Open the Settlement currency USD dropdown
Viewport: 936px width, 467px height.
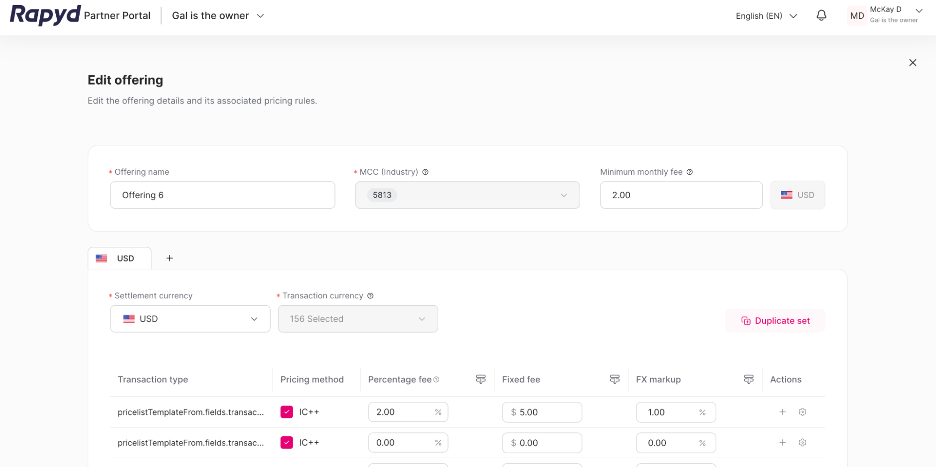190,319
